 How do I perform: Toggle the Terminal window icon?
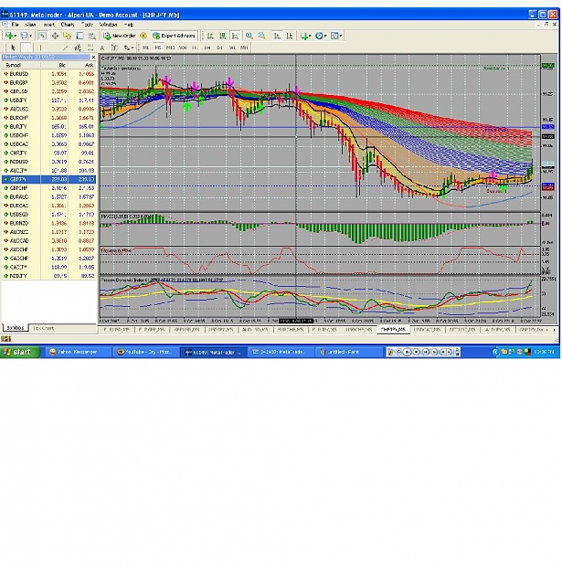tap(80, 36)
